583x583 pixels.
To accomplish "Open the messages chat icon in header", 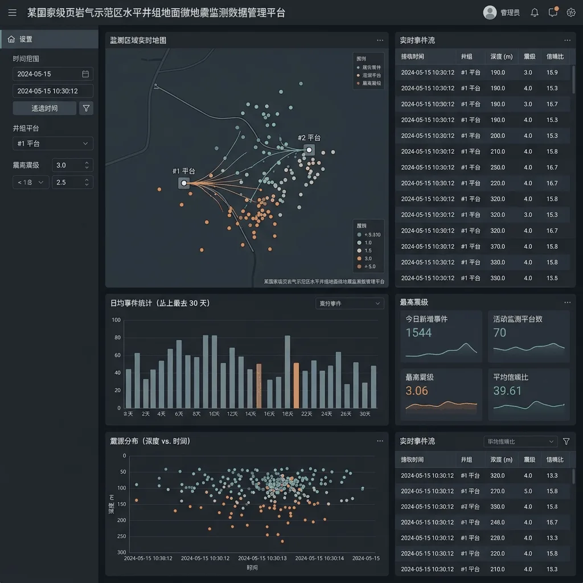I will pos(553,12).
